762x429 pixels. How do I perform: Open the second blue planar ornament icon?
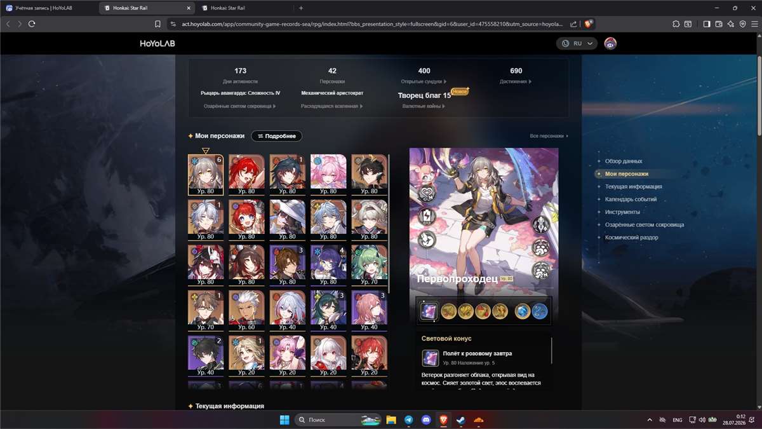539,311
